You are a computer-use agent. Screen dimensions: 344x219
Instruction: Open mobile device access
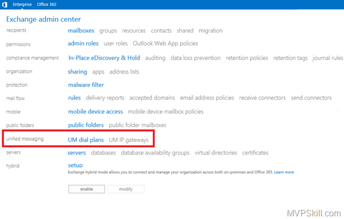(96, 112)
